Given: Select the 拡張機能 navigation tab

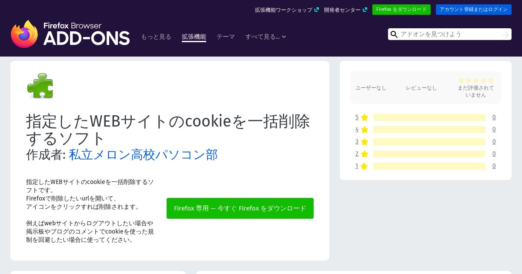Looking at the screenshot, I should coord(194,37).
